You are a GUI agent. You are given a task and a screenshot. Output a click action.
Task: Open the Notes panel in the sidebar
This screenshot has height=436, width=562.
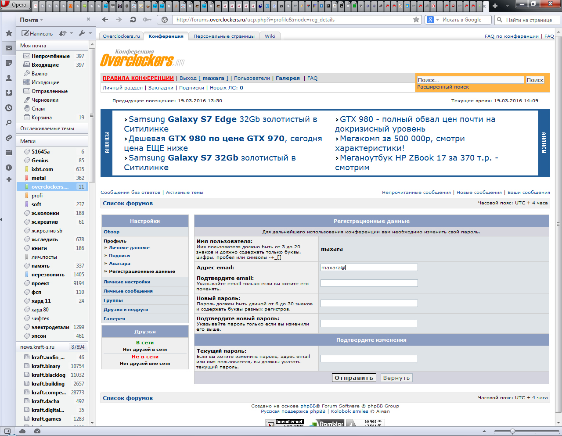tap(9, 63)
